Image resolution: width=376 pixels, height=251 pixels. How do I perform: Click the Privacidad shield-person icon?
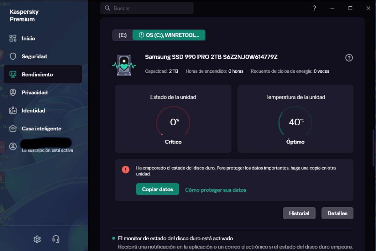coord(13,92)
